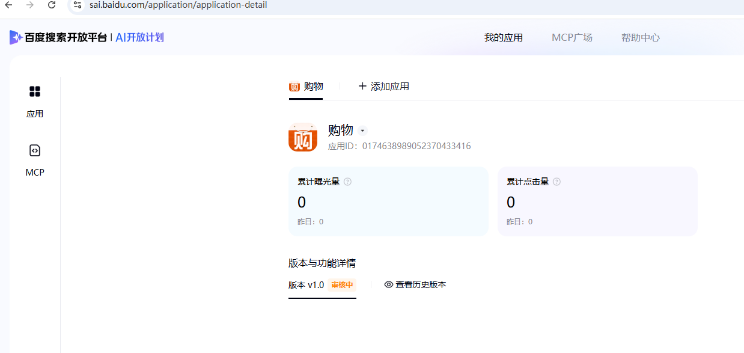Click the 审核中 status badge
This screenshot has width=744, height=353.
tap(342, 285)
